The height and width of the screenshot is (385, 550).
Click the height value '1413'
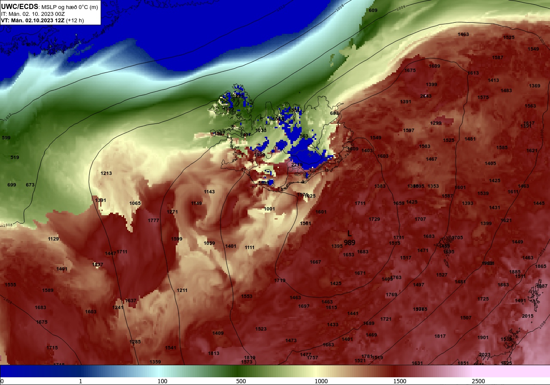(493, 80)
